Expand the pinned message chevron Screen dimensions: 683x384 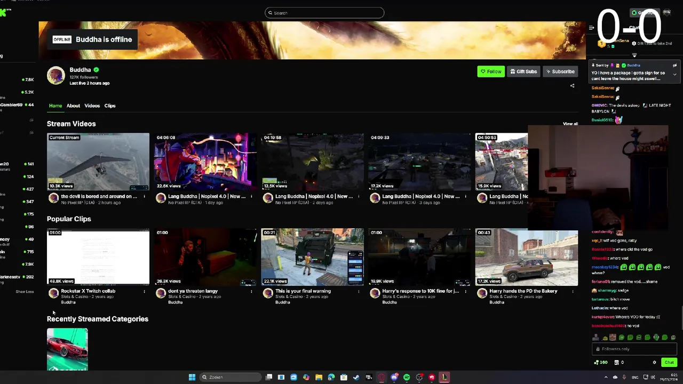click(674, 75)
